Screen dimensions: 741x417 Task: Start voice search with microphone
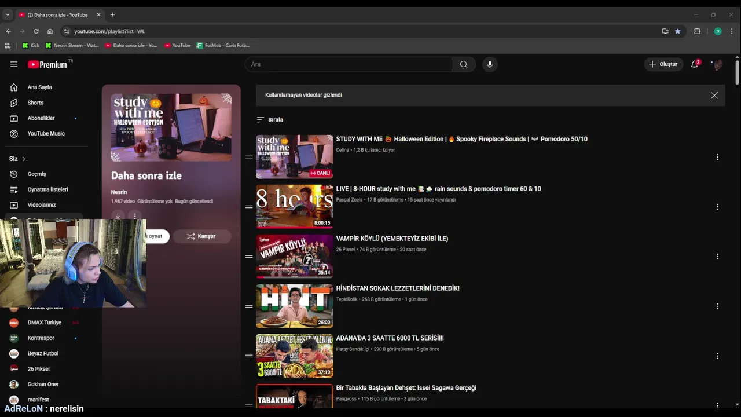point(490,64)
